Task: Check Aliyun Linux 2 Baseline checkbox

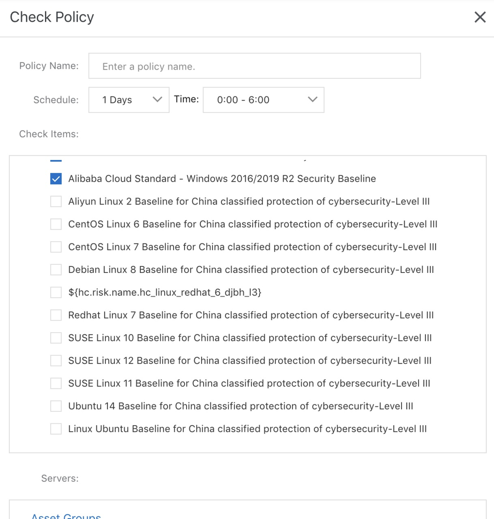Action: point(56,202)
